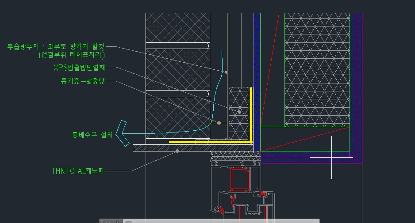Click the leader dot on the vertical waterproof sheet

pos(226,72)
